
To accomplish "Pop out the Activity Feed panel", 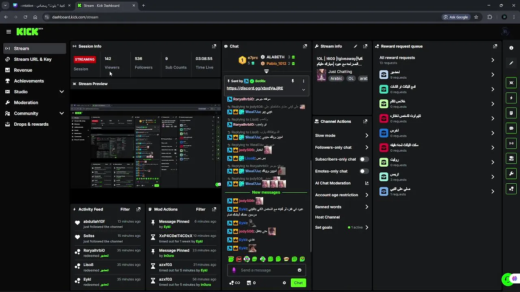I will (x=139, y=209).
